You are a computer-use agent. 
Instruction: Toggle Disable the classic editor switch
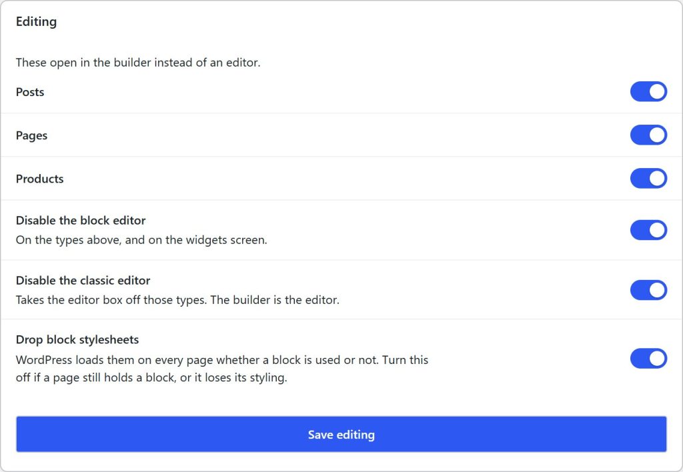pos(648,290)
